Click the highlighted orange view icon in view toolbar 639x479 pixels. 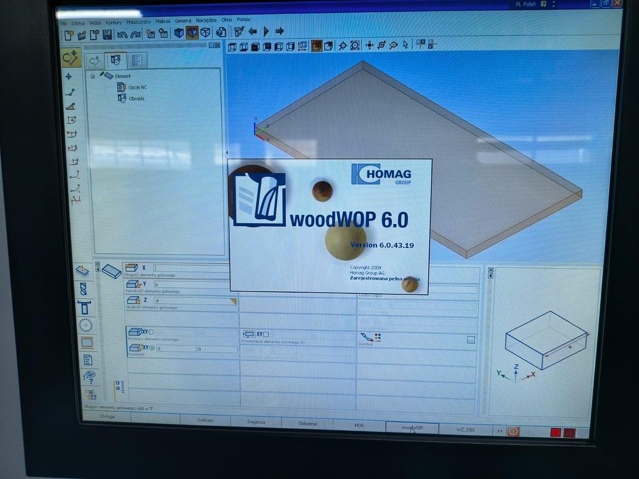tap(317, 46)
